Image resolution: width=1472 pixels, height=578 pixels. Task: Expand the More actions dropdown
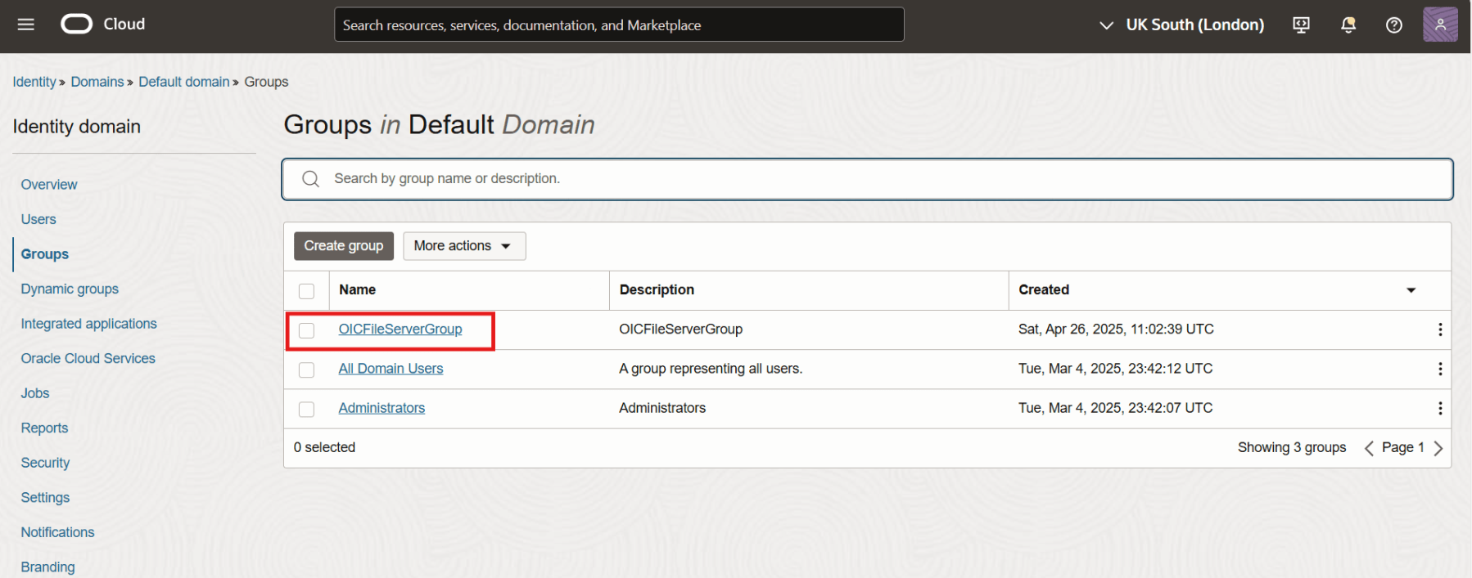(463, 246)
